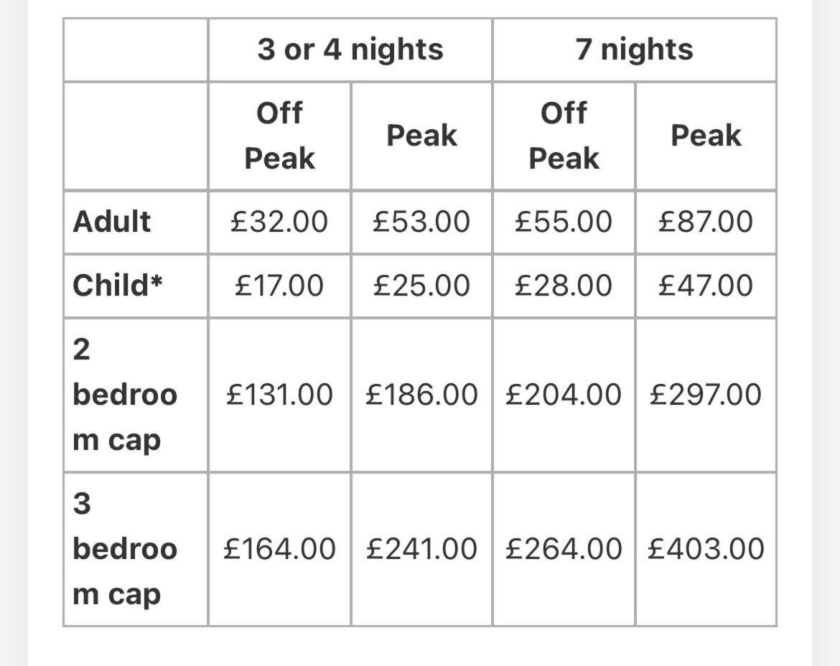Select the £87.00 adult peak price
This screenshot has height=666, width=840.
point(706,222)
